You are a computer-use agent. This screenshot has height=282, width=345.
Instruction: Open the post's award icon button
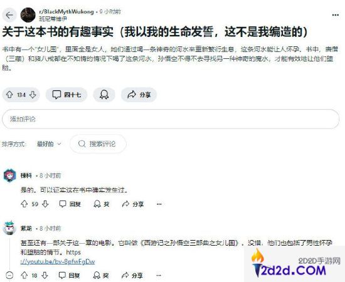coord(104,95)
